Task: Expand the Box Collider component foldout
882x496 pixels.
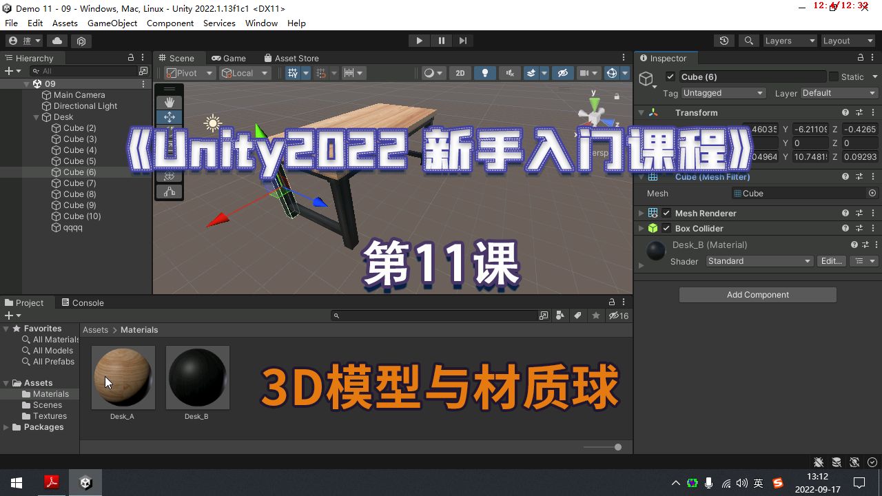Action: [x=641, y=228]
